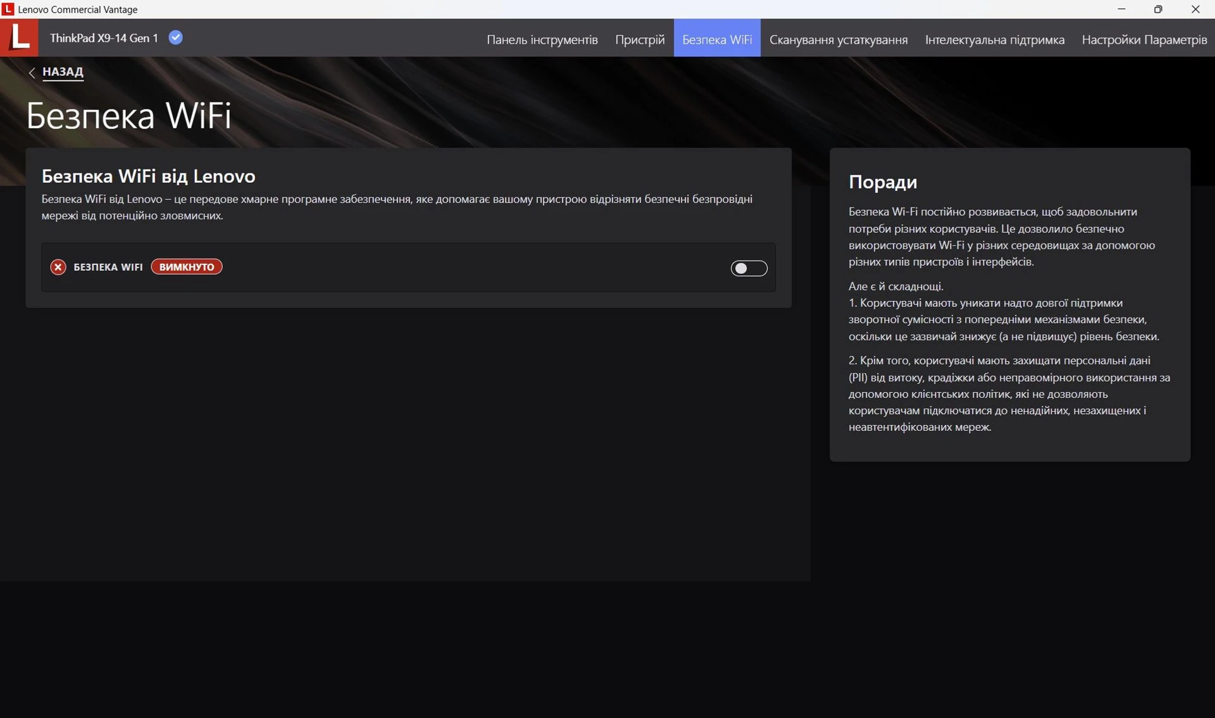Click ThinkPad X9-14 Gen 1 device name
This screenshot has height=718, width=1215.
click(104, 38)
